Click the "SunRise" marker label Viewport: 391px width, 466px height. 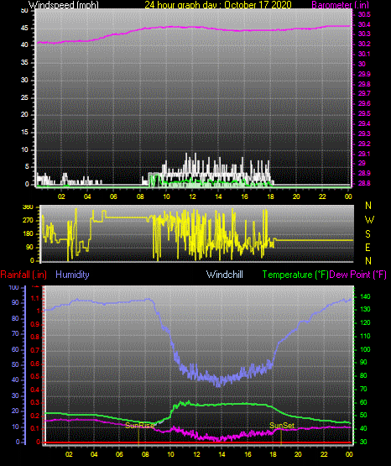pyautogui.click(x=139, y=426)
